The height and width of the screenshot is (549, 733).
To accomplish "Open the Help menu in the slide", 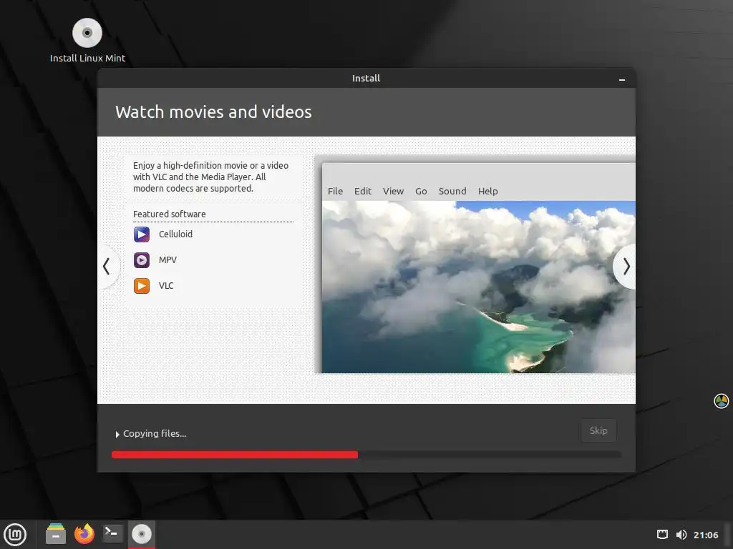I will point(487,191).
